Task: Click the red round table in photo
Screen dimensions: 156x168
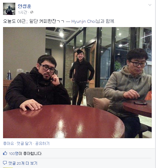Action: click(x=63, y=122)
